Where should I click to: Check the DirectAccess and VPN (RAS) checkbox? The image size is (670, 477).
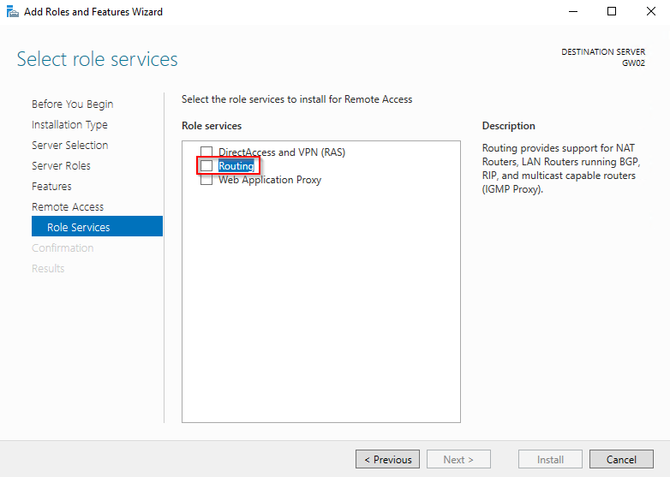click(206, 152)
